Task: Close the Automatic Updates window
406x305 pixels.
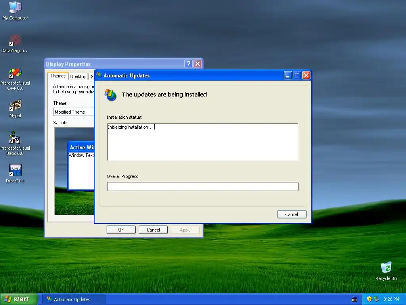Action: pyautogui.click(x=306, y=75)
